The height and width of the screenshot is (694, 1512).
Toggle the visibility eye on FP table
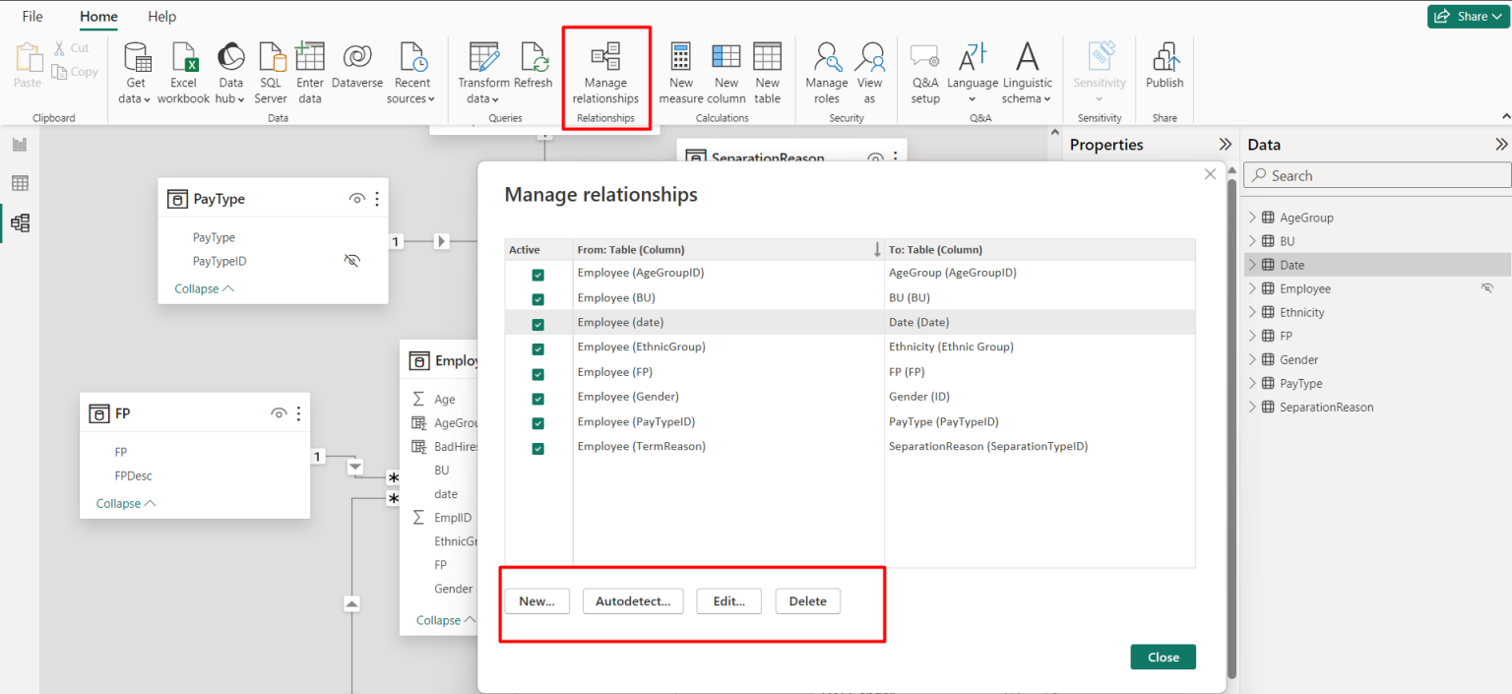pos(279,413)
